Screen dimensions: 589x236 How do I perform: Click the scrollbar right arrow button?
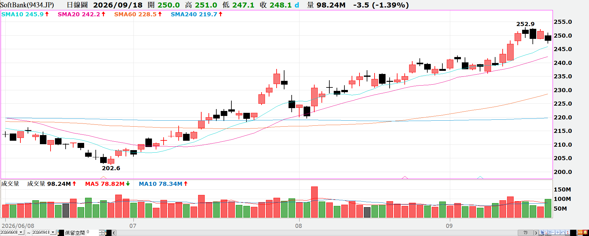536,233
